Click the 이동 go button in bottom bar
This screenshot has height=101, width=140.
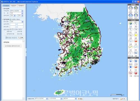coord(80,99)
